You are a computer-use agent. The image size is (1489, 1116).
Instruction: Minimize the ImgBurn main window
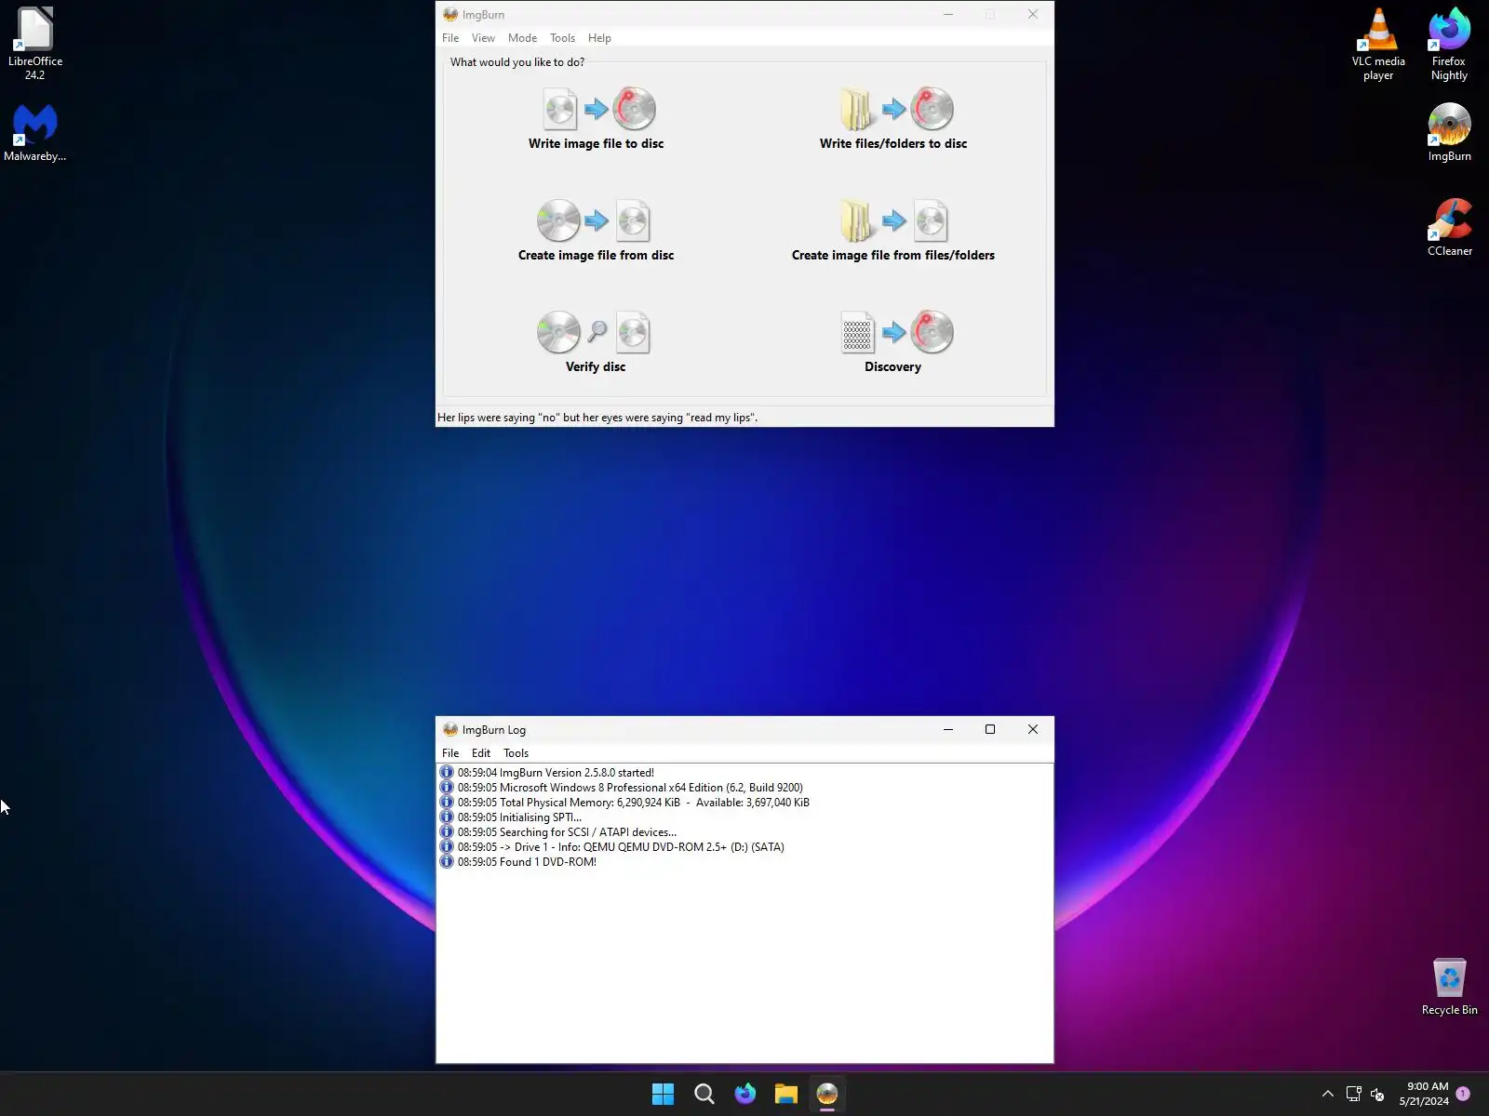coord(948,14)
